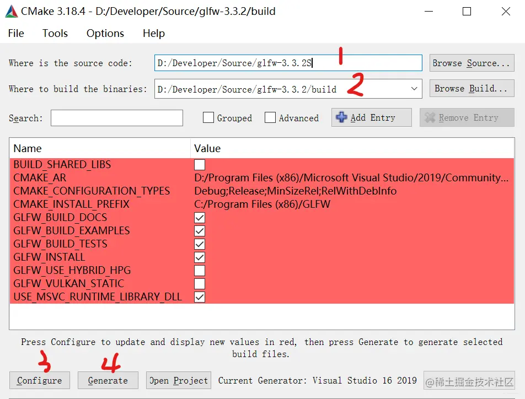Click the C:/Program Files (x86)/GLFW value

(262, 204)
